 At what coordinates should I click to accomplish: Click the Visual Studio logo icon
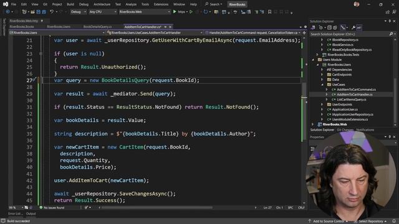coord(6,4)
